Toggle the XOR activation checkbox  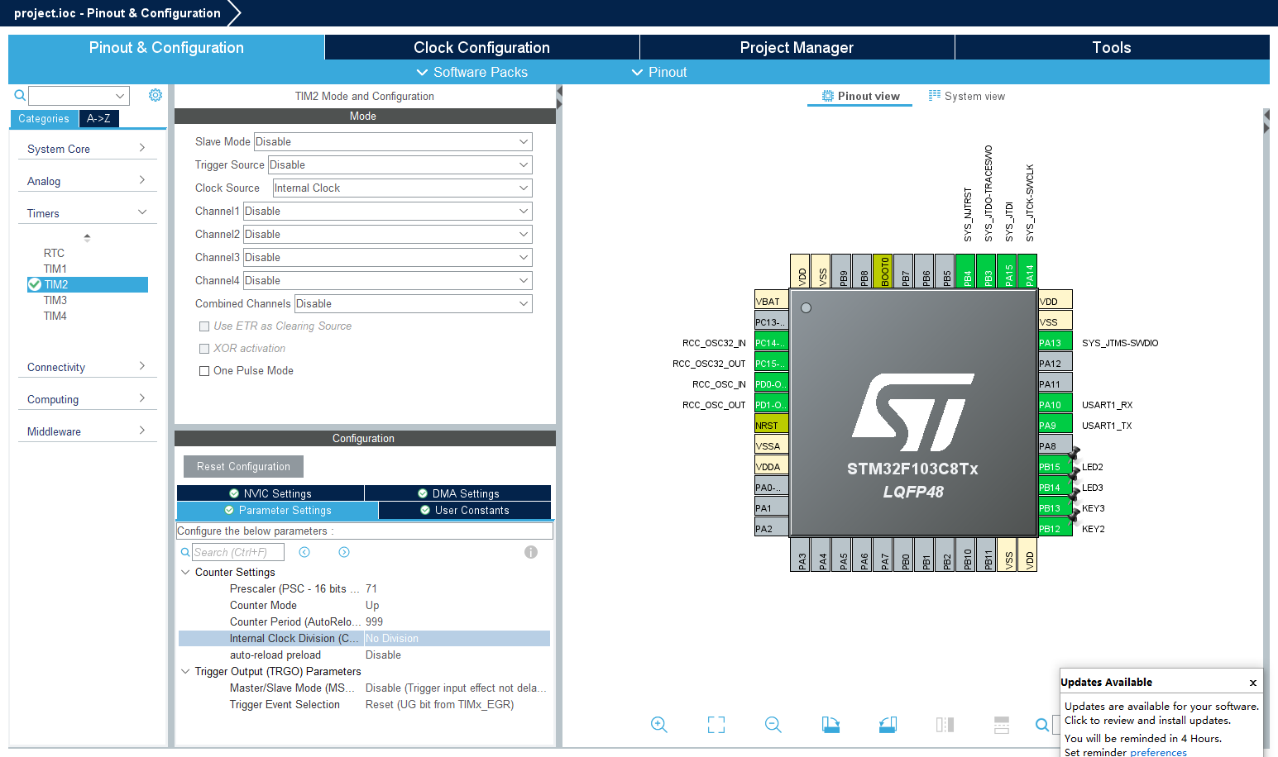click(x=204, y=349)
